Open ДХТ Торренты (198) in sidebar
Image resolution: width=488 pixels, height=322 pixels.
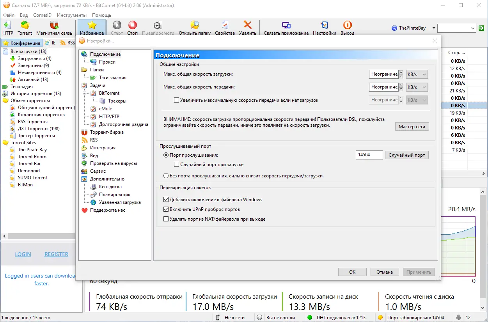point(38,129)
